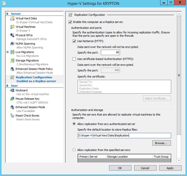This screenshot has width=187, height=176.
Task: Click the Storage Location column header
Action: (x=129, y=157)
